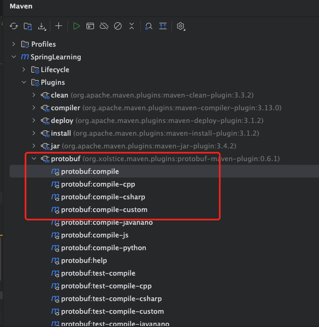Select the SpringLearning project label
This screenshot has height=327, width=319.
point(56,57)
